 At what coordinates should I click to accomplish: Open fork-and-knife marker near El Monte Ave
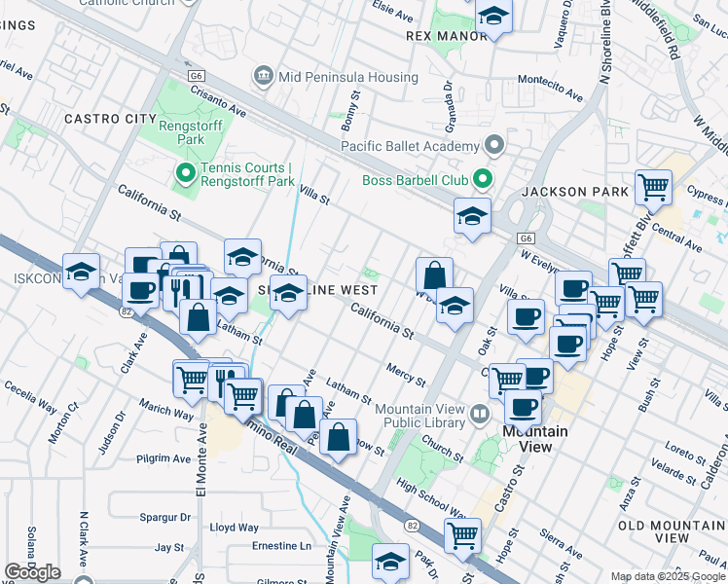click(224, 384)
